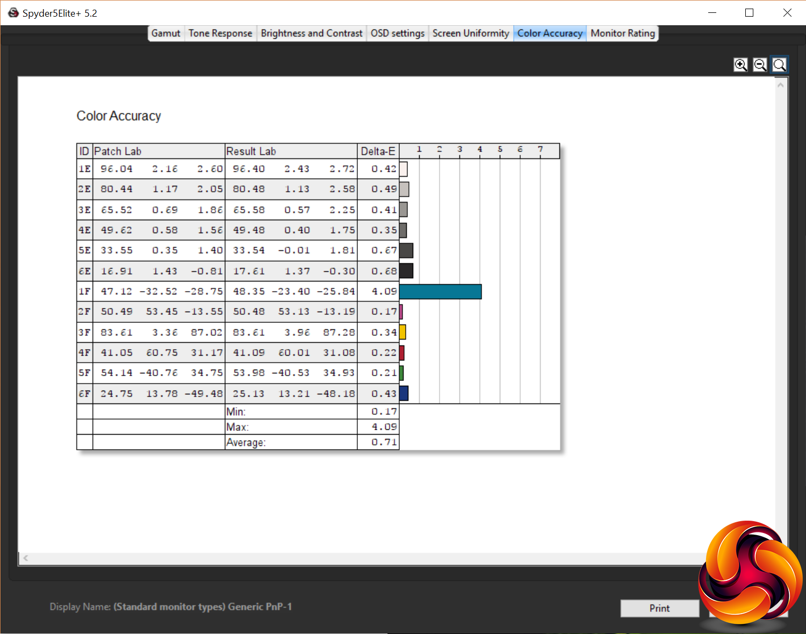Click the "Average:" summary label
The width and height of the screenshot is (806, 634).
(246, 443)
